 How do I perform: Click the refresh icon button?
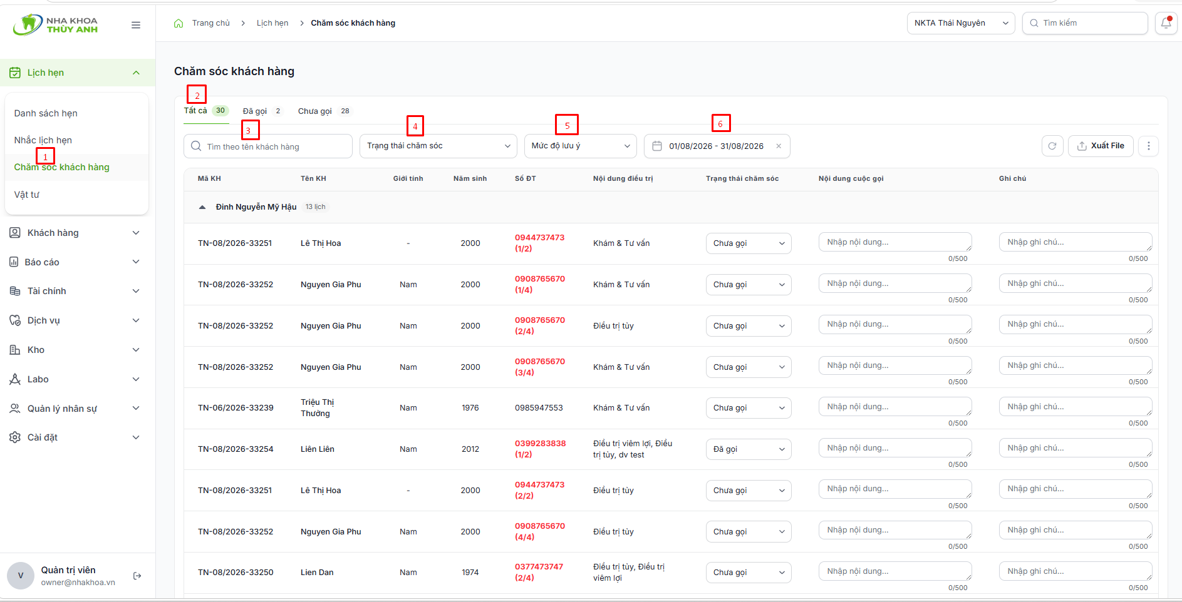coord(1052,146)
